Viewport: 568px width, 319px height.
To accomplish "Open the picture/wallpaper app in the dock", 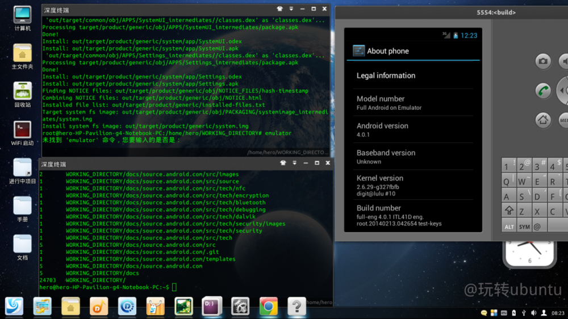I will pyautogui.click(x=43, y=307).
